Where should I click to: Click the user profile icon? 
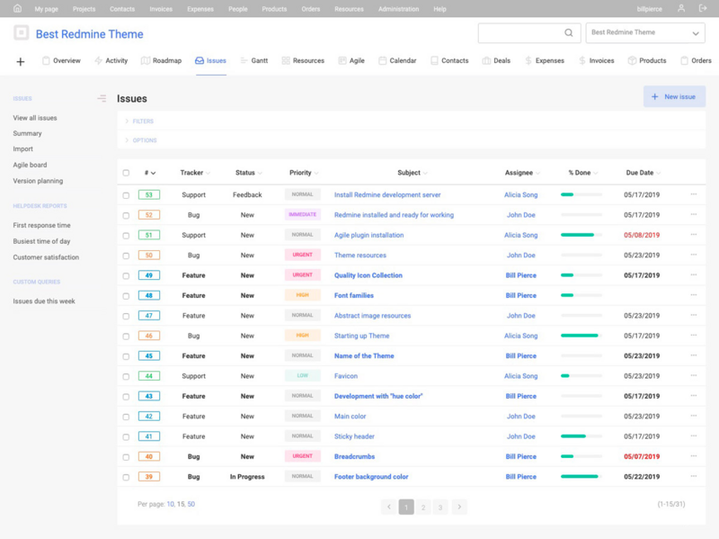pyautogui.click(x=681, y=9)
